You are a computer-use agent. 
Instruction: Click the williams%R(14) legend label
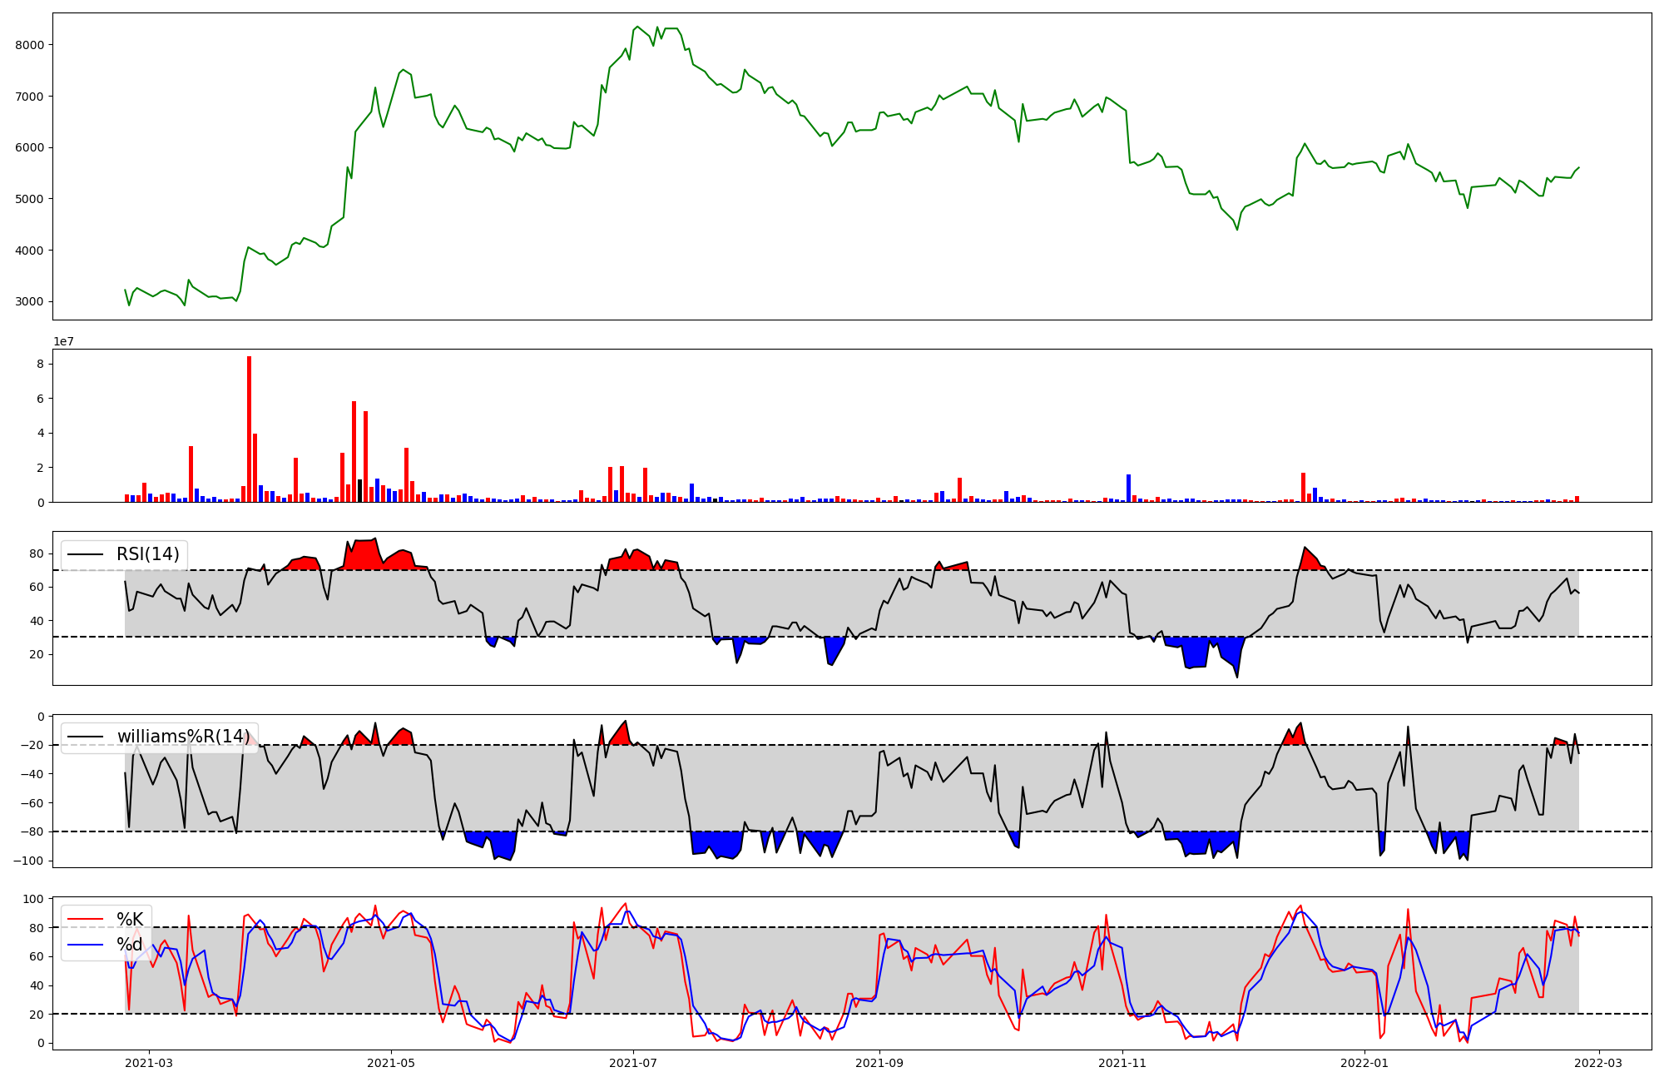[x=183, y=737]
